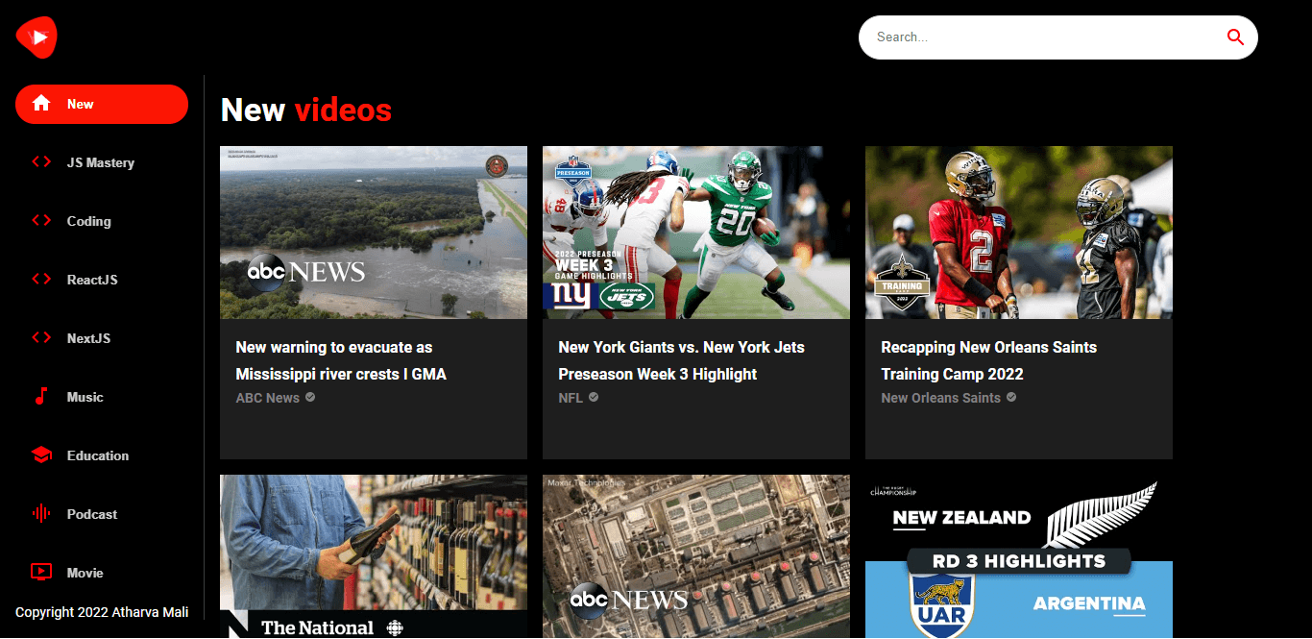Click the graduation cap Education icon
1312x639 pixels.
[x=41, y=455]
